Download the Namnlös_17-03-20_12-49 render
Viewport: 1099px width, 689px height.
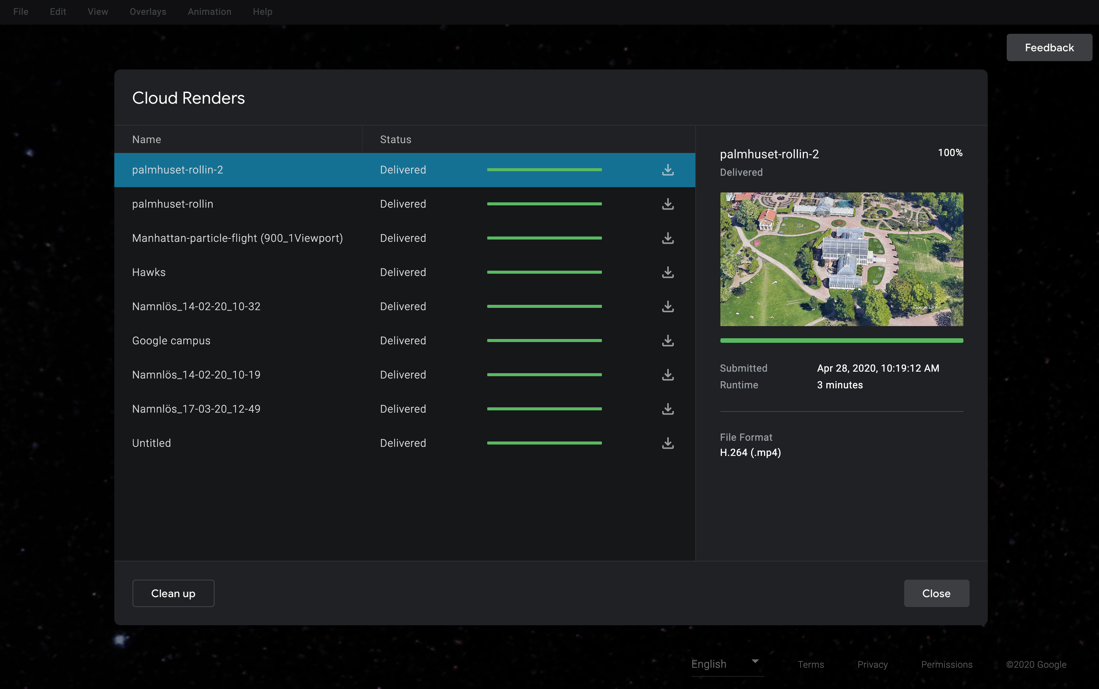point(667,409)
